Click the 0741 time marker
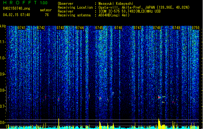This screenshot has width=203, height=129. (22, 28)
